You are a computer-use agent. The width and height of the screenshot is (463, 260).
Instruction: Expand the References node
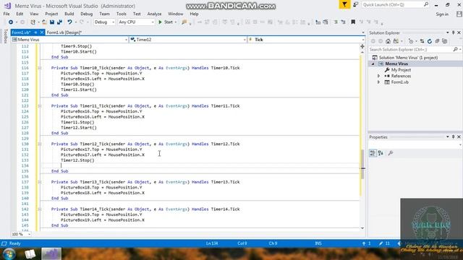coord(379,76)
